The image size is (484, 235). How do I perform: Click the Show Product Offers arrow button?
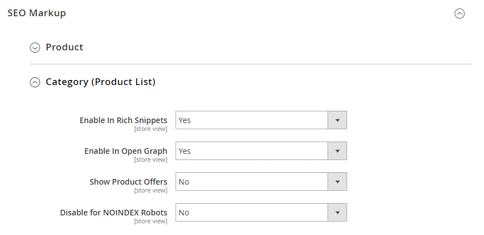coord(337,182)
